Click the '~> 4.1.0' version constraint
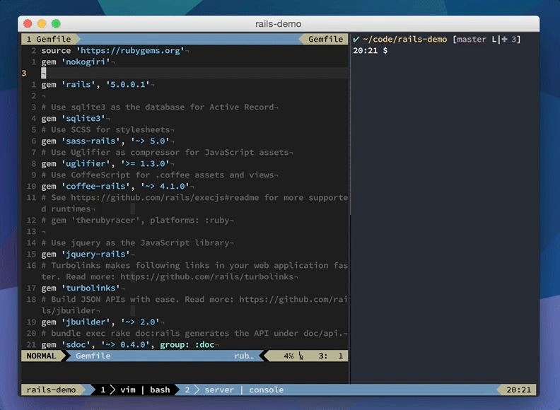This screenshot has width=560, height=410. pyautogui.click(x=165, y=186)
